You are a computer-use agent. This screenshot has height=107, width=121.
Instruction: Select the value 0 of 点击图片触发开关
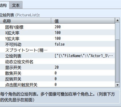[x=56, y=85]
